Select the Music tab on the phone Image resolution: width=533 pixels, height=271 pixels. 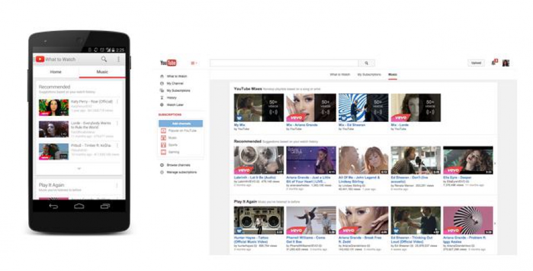pyautogui.click(x=102, y=72)
